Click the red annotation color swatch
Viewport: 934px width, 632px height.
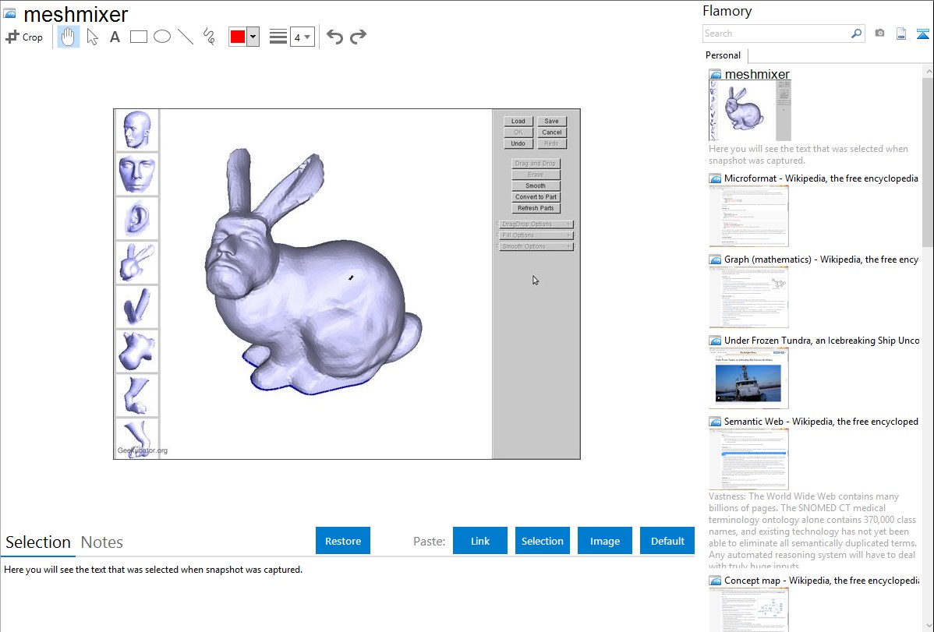pos(238,37)
